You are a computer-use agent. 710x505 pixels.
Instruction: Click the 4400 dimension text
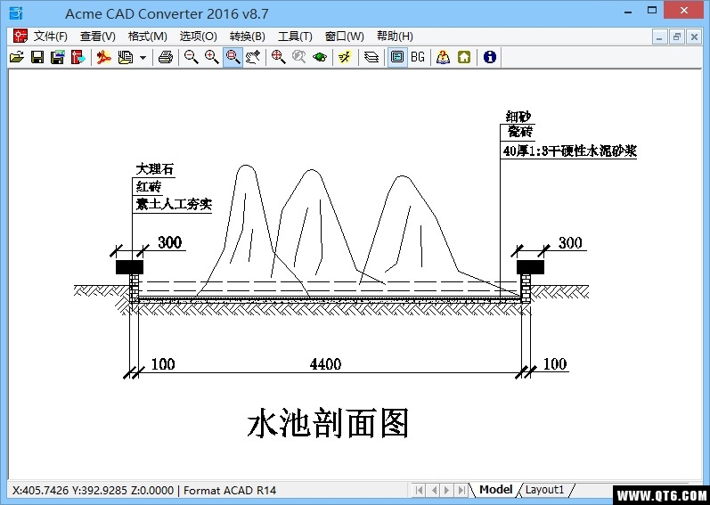325,364
